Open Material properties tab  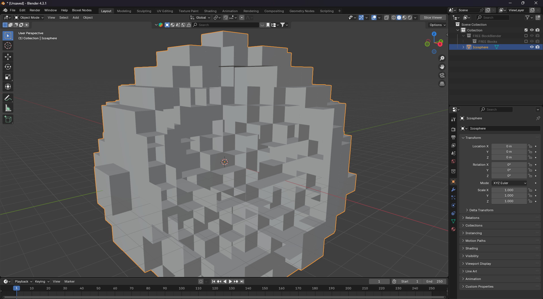[x=453, y=229]
